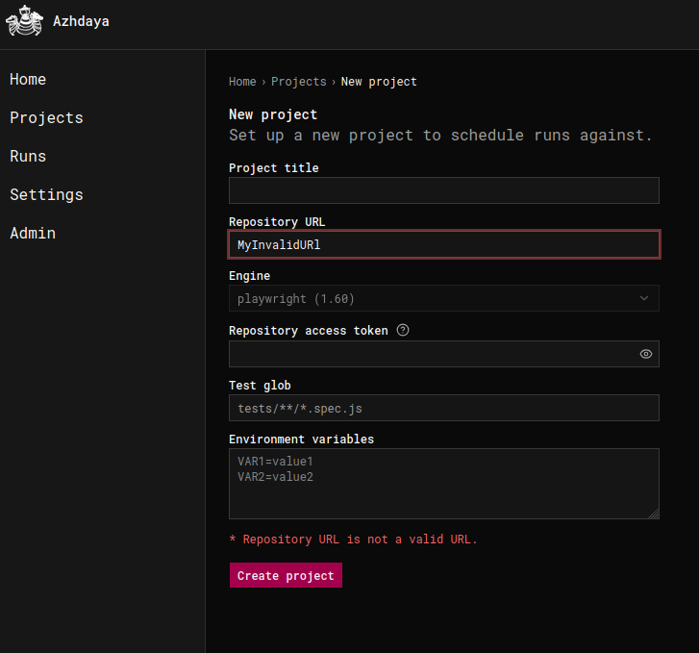Open Settings in the sidebar
Viewport: 699px width, 653px height.
click(x=46, y=195)
